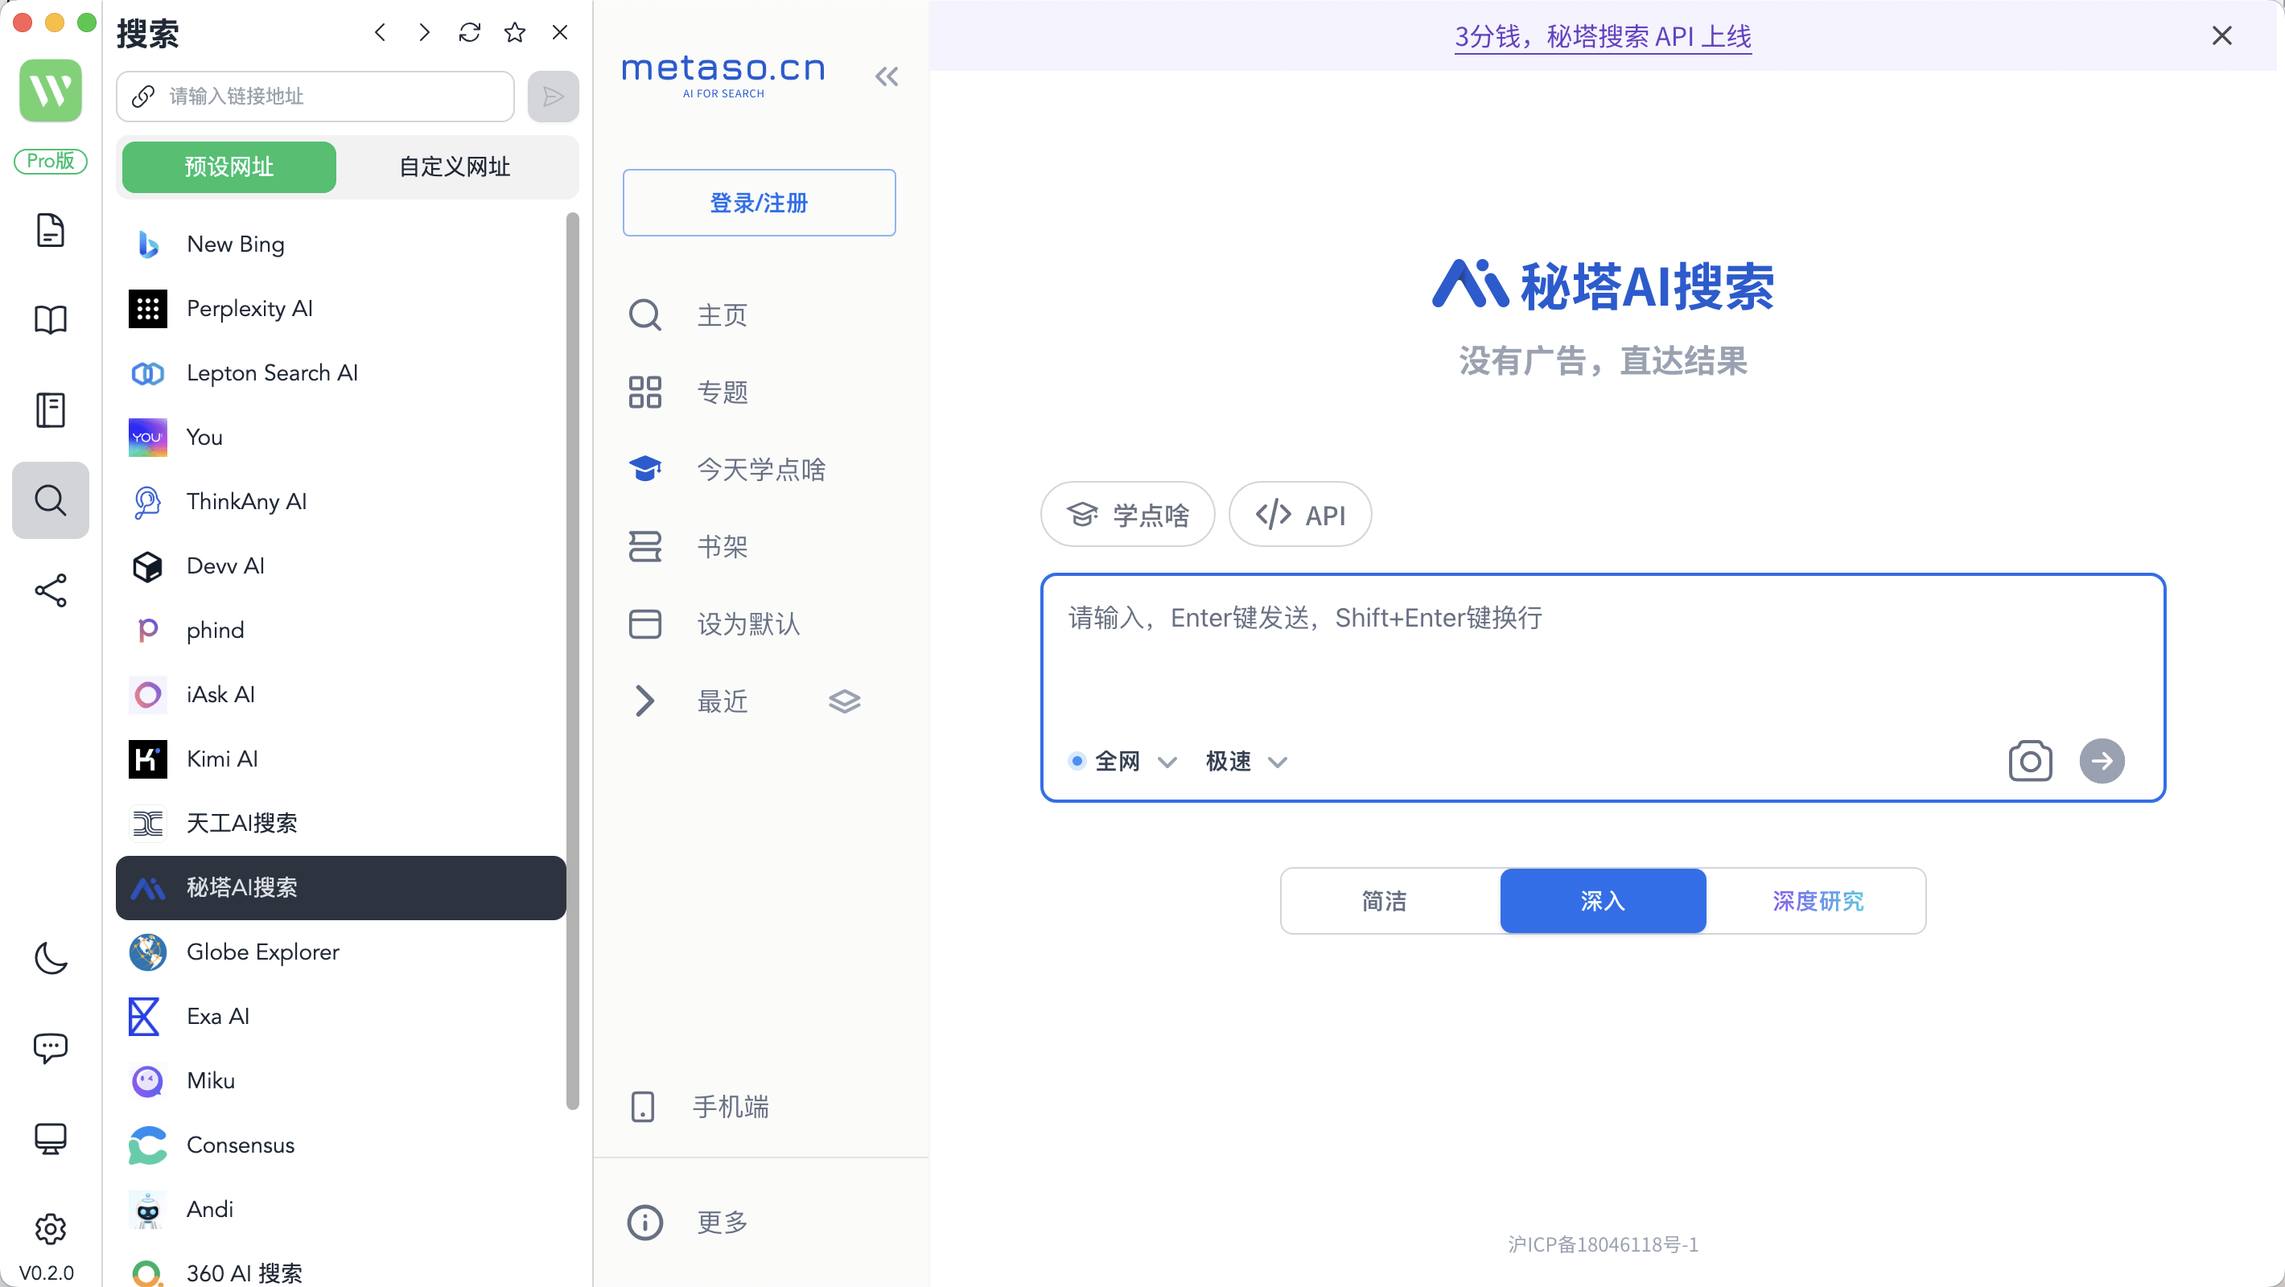Select ThinkAny AI in the list
The image size is (2285, 1287).
(340, 502)
